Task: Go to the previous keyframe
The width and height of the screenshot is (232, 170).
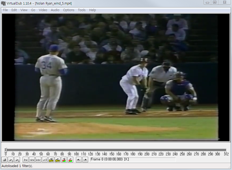Action: [x=51, y=160]
